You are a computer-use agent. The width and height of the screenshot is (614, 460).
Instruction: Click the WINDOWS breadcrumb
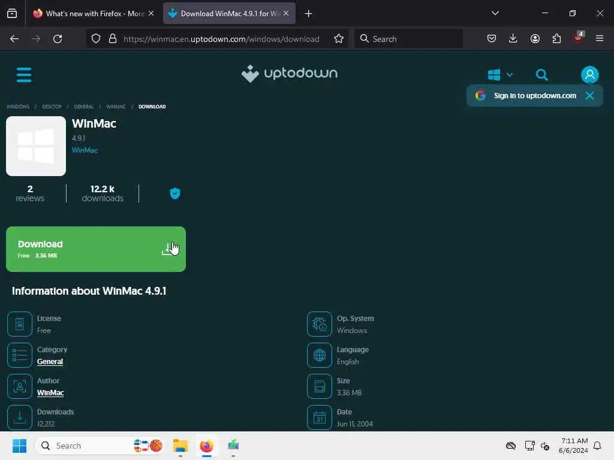[18, 107]
